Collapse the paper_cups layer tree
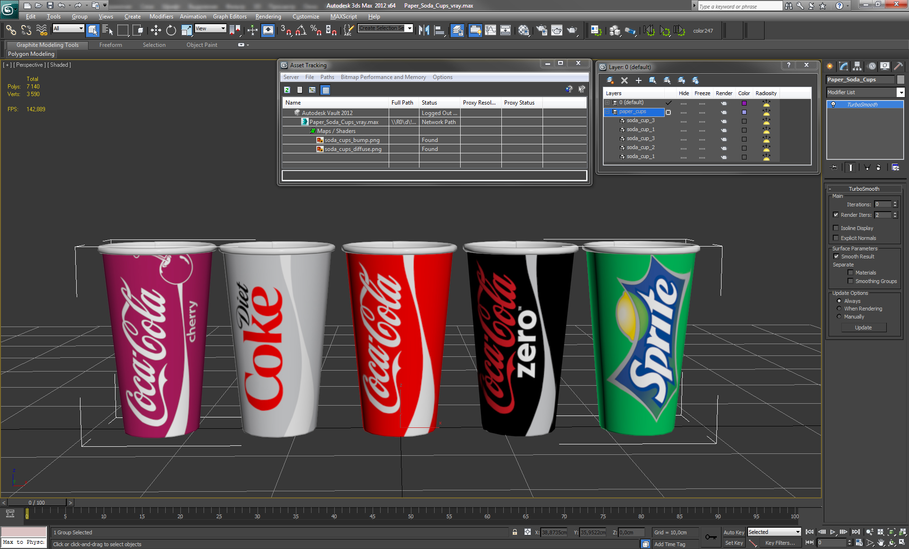The image size is (909, 549). point(607,112)
